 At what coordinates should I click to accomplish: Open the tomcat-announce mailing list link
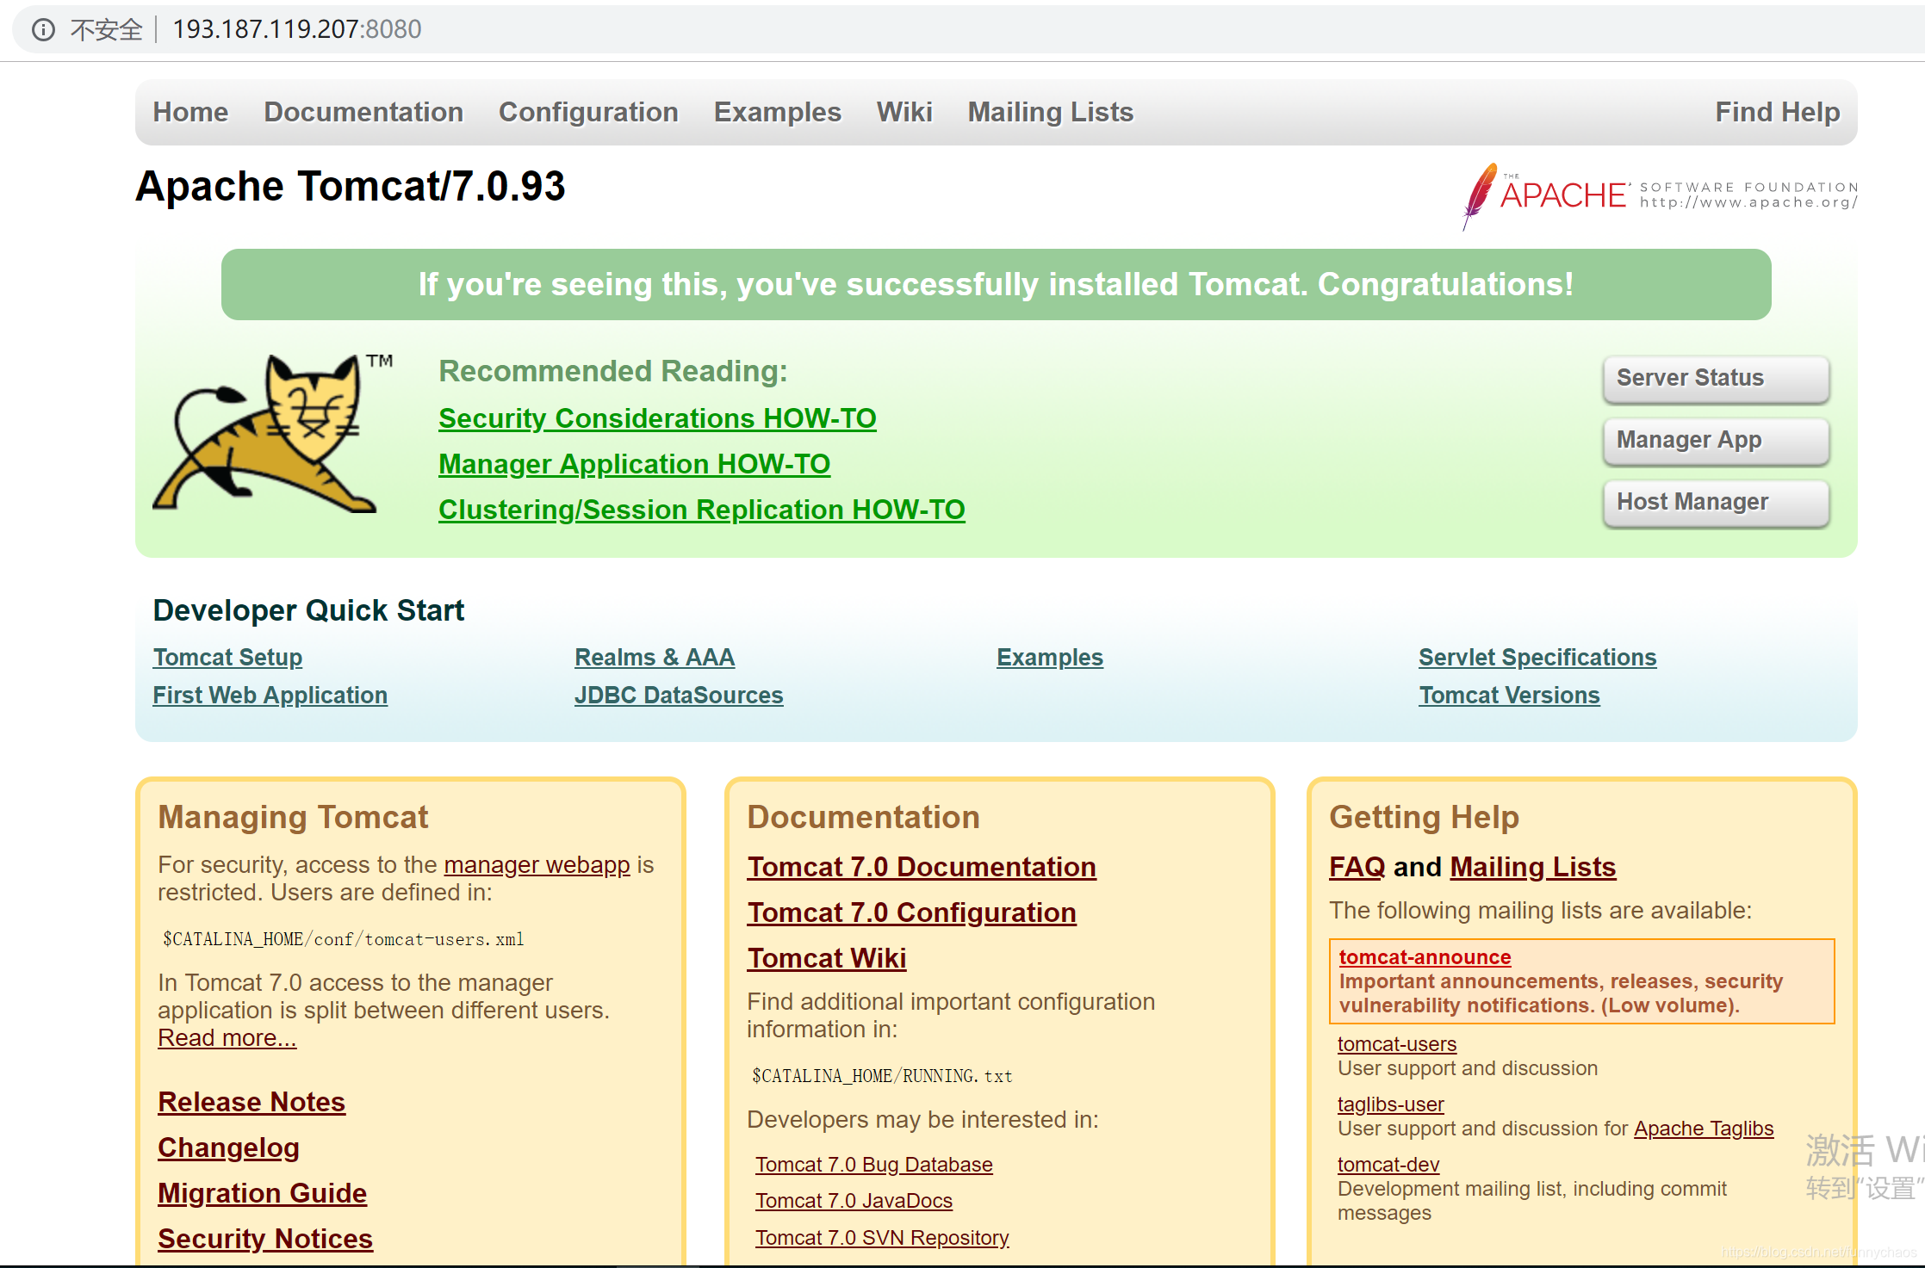1425,957
